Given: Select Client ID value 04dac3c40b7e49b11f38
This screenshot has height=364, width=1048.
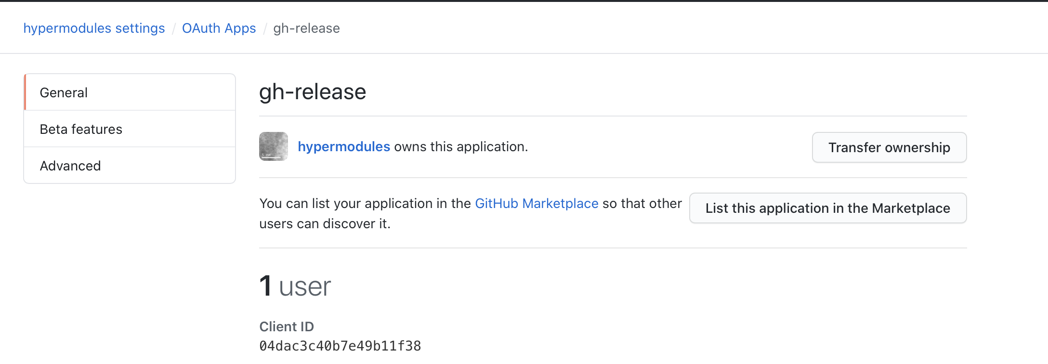Looking at the screenshot, I should click(x=340, y=346).
